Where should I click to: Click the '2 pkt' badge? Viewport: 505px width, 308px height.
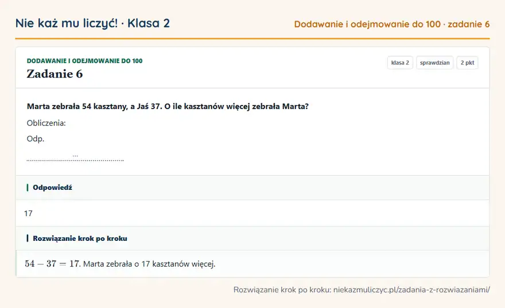pyautogui.click(x=467, y=63)
